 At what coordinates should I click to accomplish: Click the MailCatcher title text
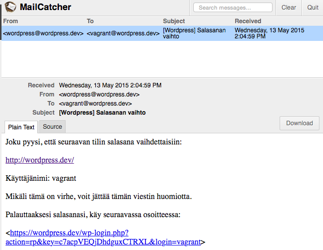click(x=45, y=7)
